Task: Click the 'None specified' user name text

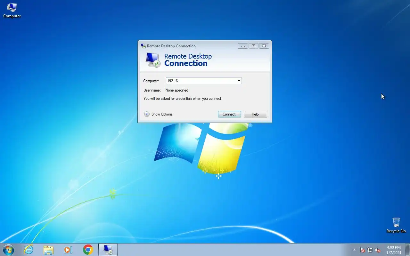Action: click(177, 90)
